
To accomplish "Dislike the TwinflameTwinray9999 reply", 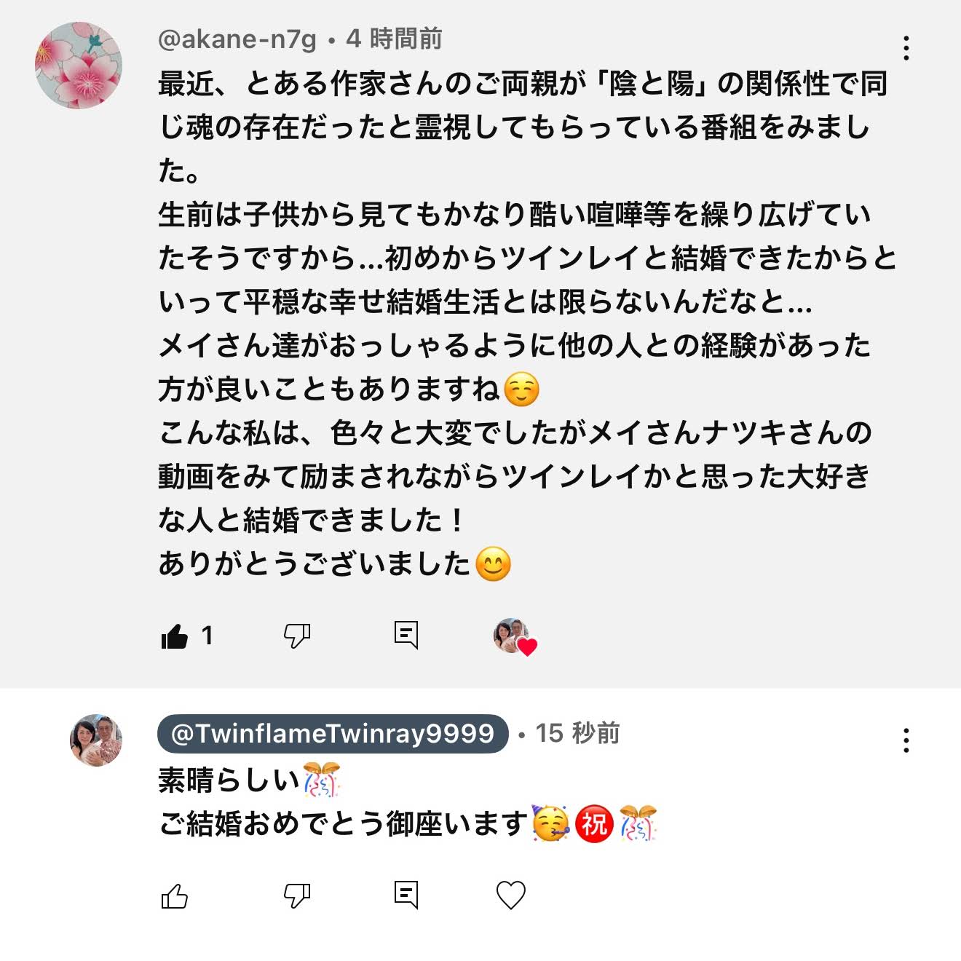I will pos(297,896).
